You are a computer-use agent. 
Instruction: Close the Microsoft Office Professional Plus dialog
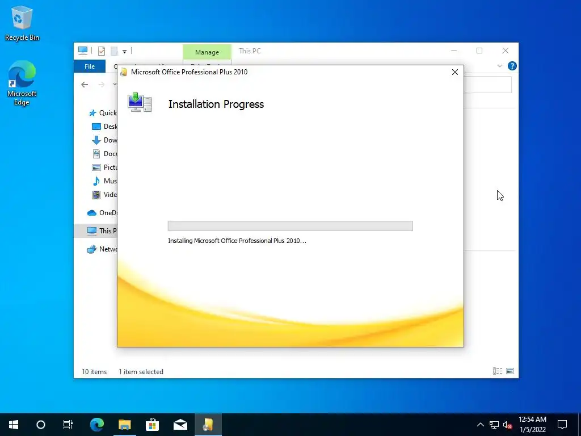pos(455,72)
